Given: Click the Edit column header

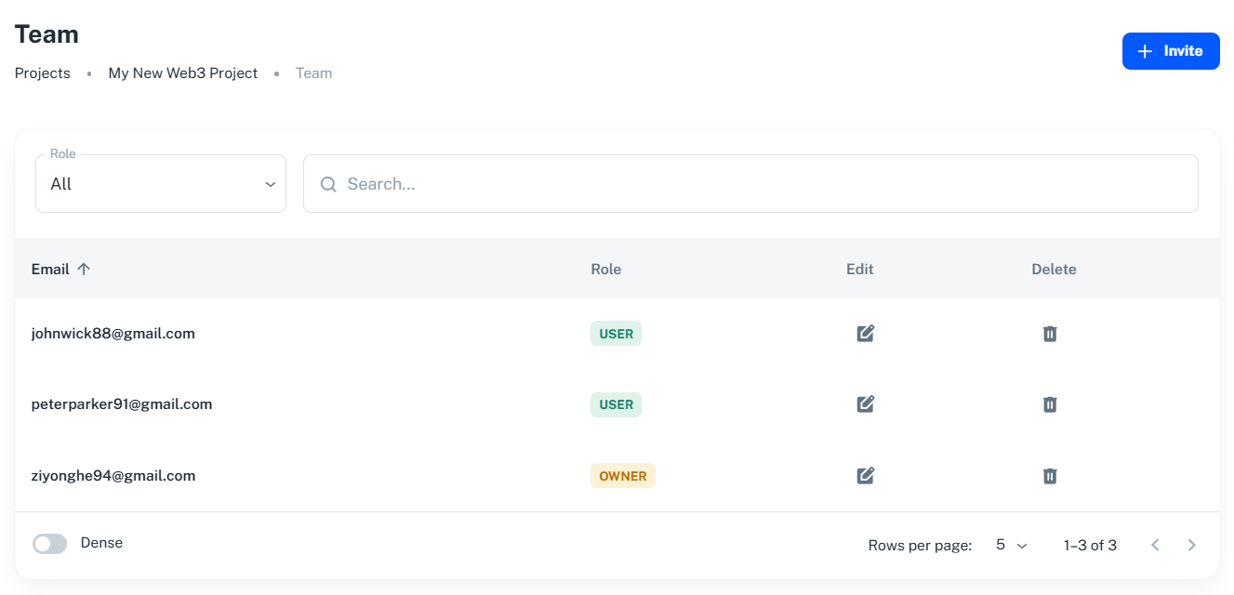Looking at the screenshot, I should (860, 269).
